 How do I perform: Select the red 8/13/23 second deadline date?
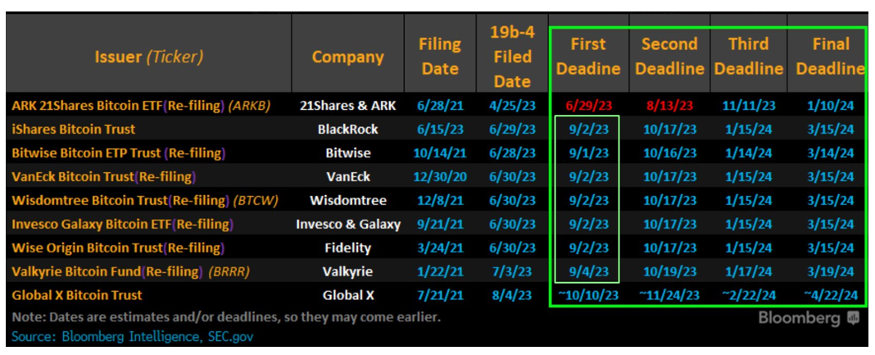(669, 106)
